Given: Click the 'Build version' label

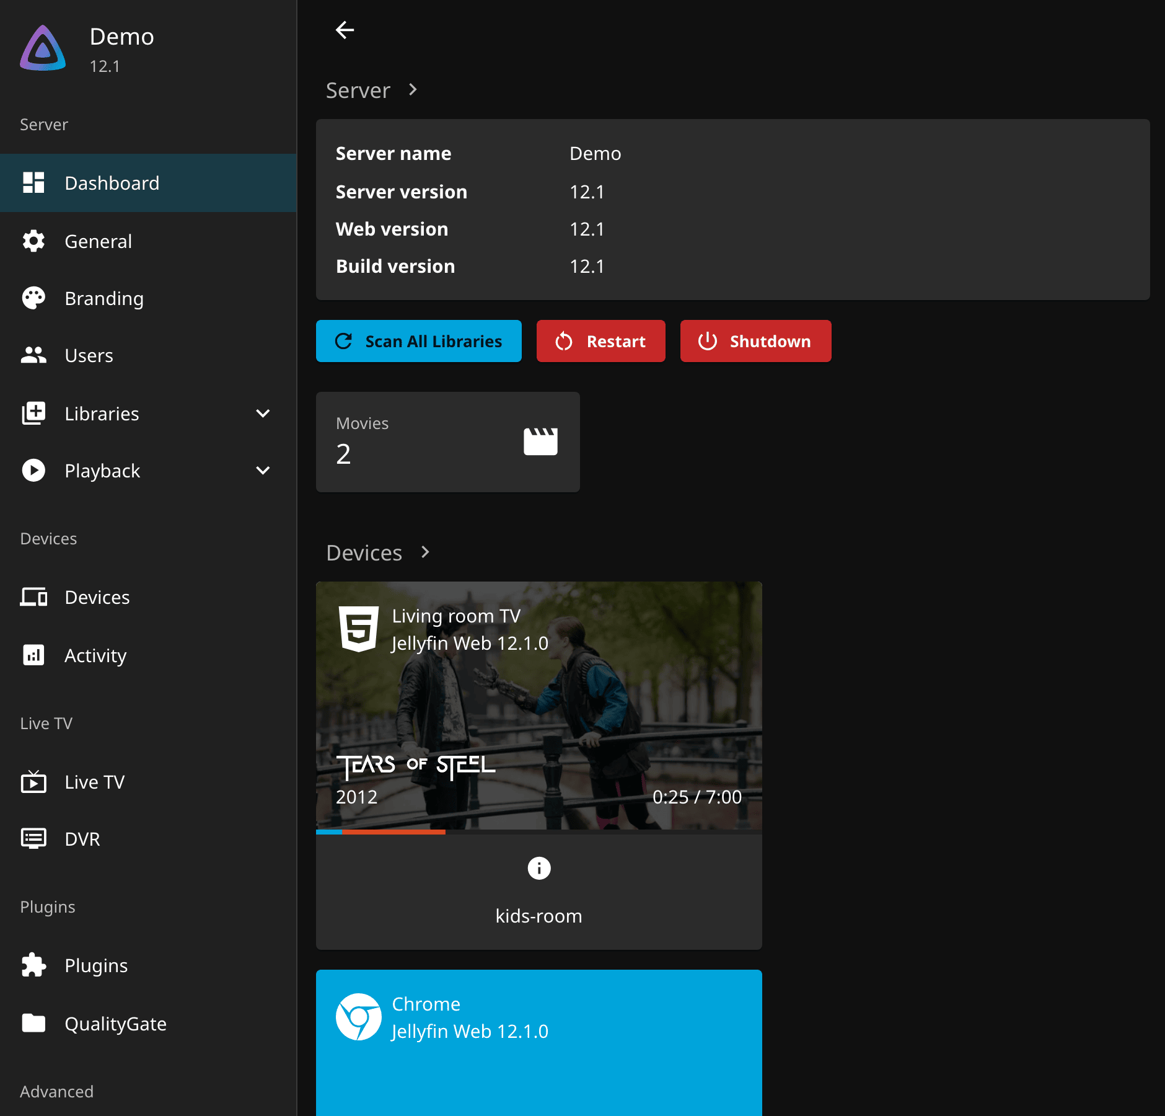Looking at the screenshot, I should tap(395, 266).
